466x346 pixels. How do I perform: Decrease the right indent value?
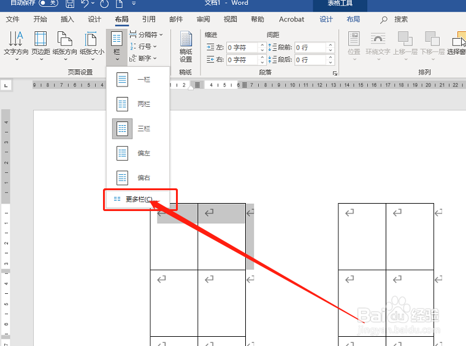262,63
